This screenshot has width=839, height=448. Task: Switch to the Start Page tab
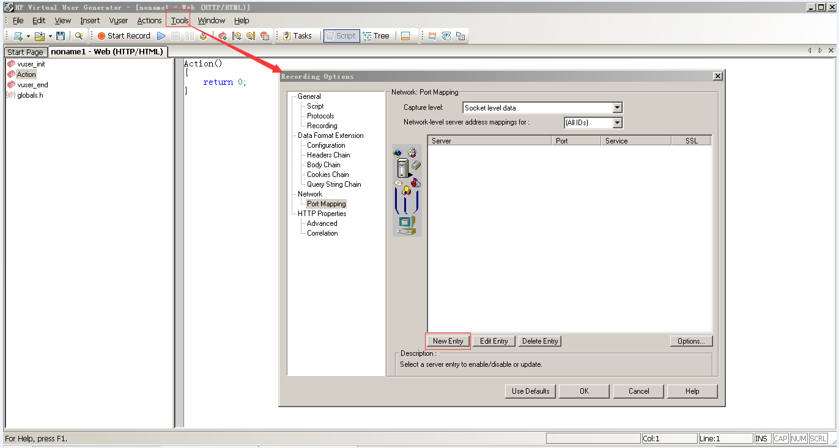(x=25, y=52)
